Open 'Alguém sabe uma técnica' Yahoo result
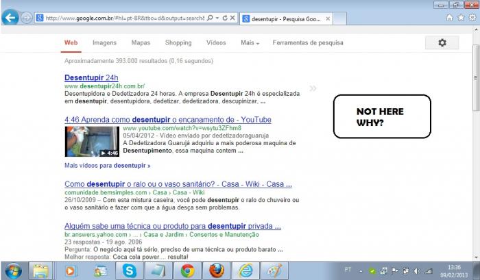Viewport: 480px width, 280px height. (x=173, y=226)
